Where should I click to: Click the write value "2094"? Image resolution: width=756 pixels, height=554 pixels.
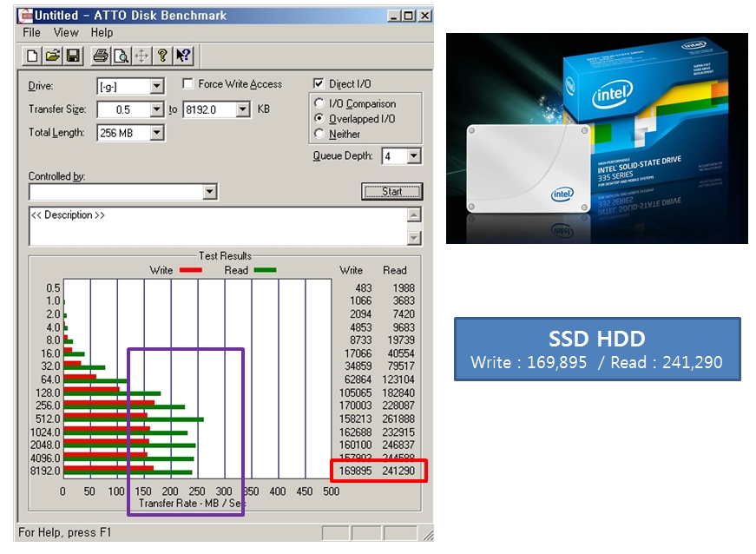[361, 313]
